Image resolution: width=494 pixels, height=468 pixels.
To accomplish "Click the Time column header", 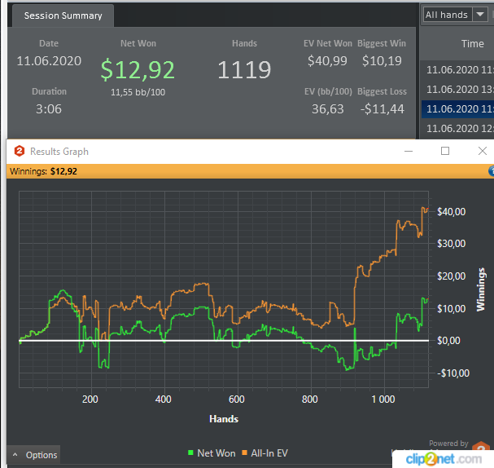I will pos(473,43).
